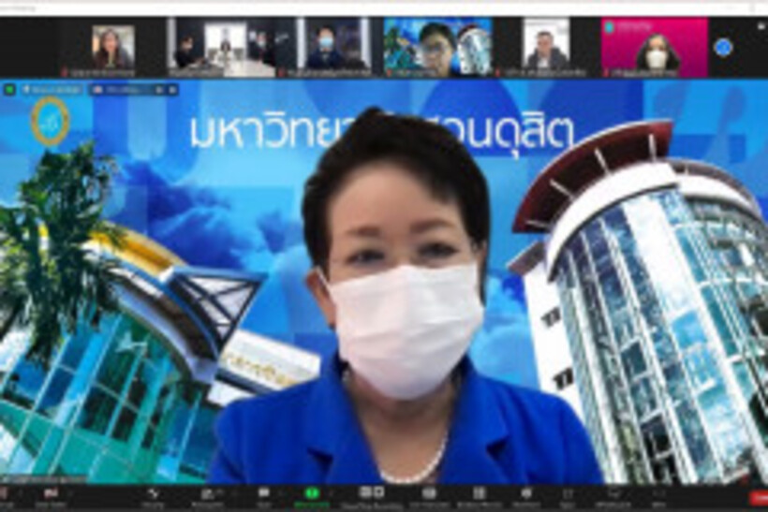768x512 pixels.
Task: Open the Security shield options
Action: point(154,496)
